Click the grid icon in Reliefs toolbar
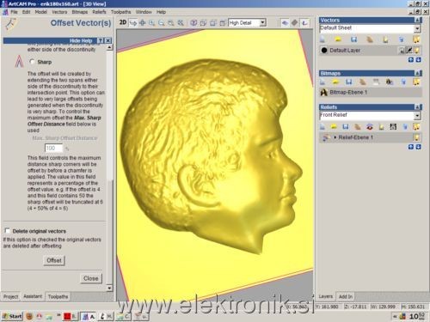The height and width of the screenshot is (322, 430). pos(393,127)
